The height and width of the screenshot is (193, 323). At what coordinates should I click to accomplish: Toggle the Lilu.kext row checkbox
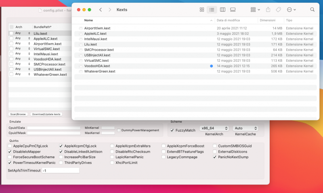coord(11,33)
